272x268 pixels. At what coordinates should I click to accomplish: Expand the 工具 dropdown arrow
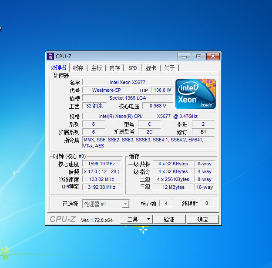click(x=149, y=219)
